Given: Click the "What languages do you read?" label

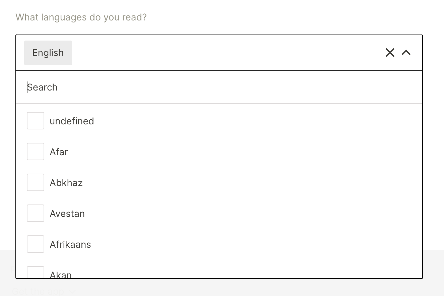Looking at the screenshot, I should 81,17.
